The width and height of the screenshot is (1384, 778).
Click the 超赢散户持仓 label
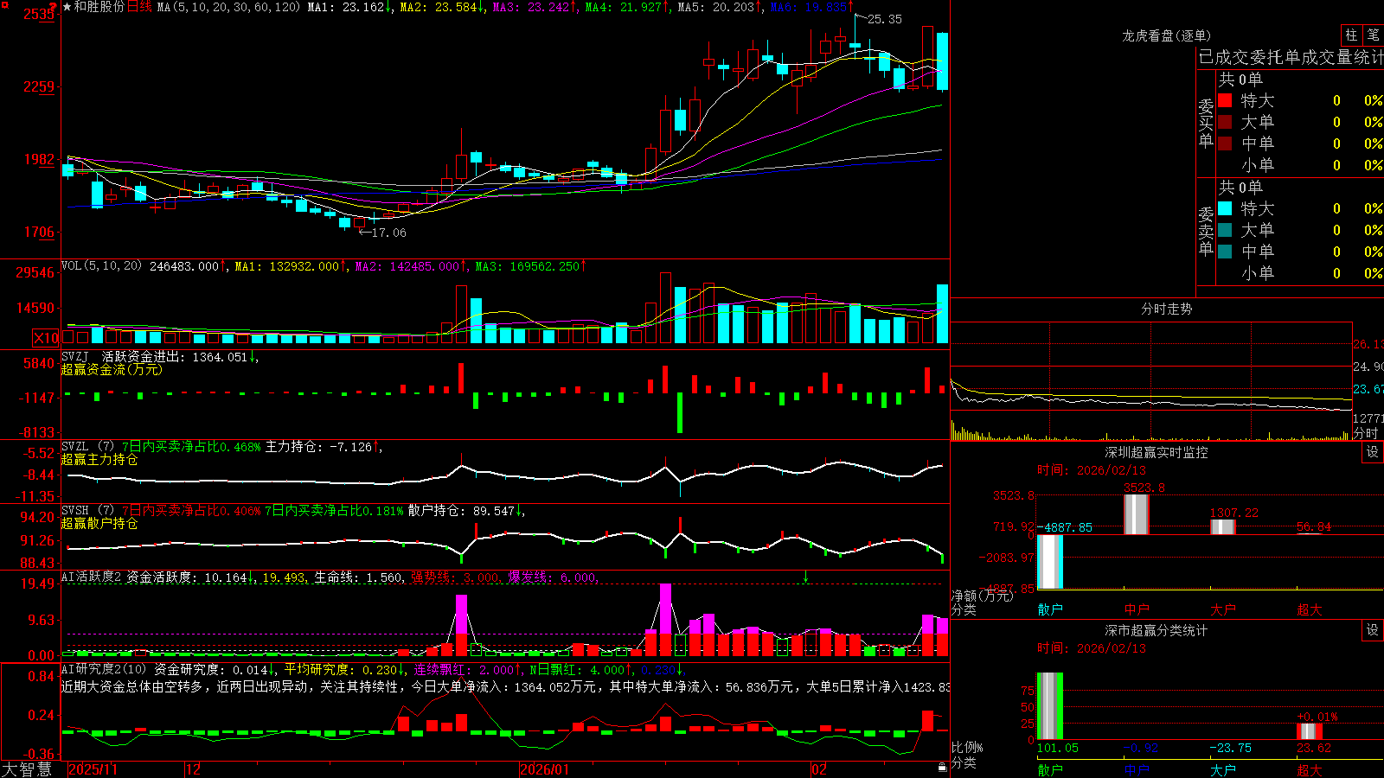point(99,523)
